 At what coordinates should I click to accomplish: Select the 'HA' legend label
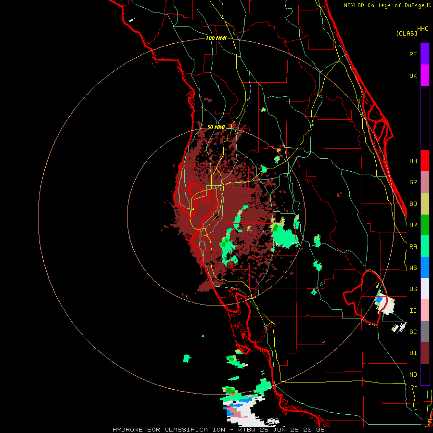click(413, 161)
